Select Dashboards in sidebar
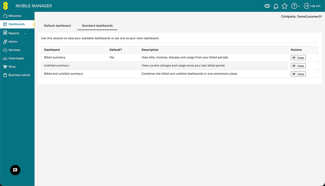 click(17, 24)
